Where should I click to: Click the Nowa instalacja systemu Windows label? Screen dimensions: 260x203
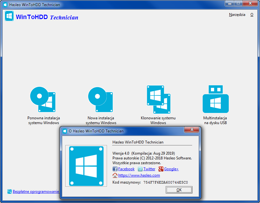point(101,120)
